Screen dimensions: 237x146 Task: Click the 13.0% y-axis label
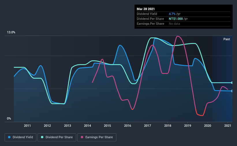pyautogui.click(x=11, y=32)
